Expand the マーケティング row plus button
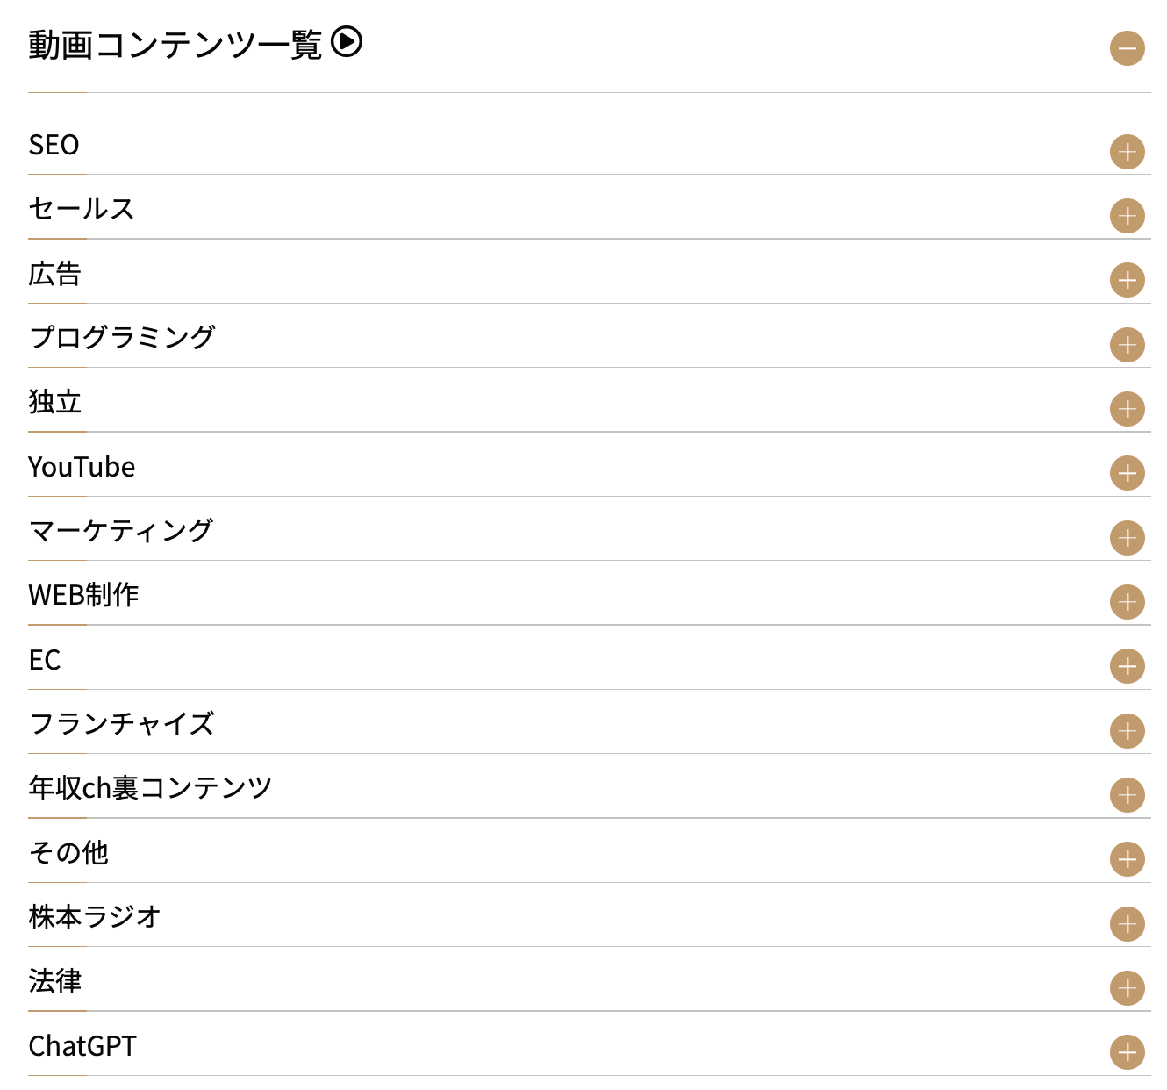Screen dimensions: 1167x1090 tap(1127, 538)
